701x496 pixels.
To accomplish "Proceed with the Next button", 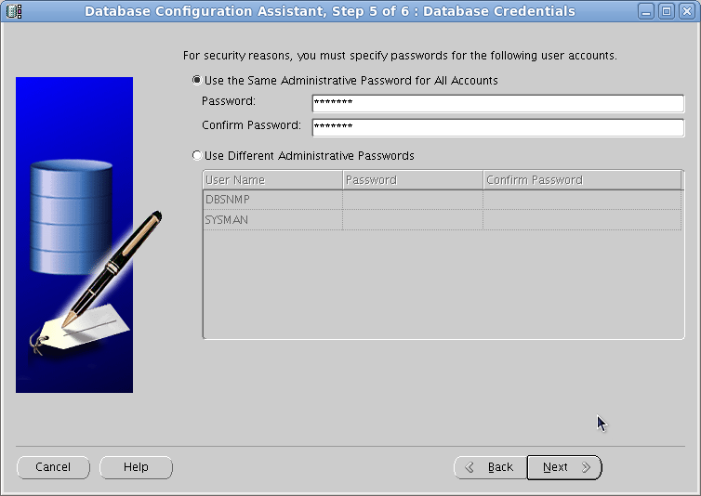I will pos(564,467).
